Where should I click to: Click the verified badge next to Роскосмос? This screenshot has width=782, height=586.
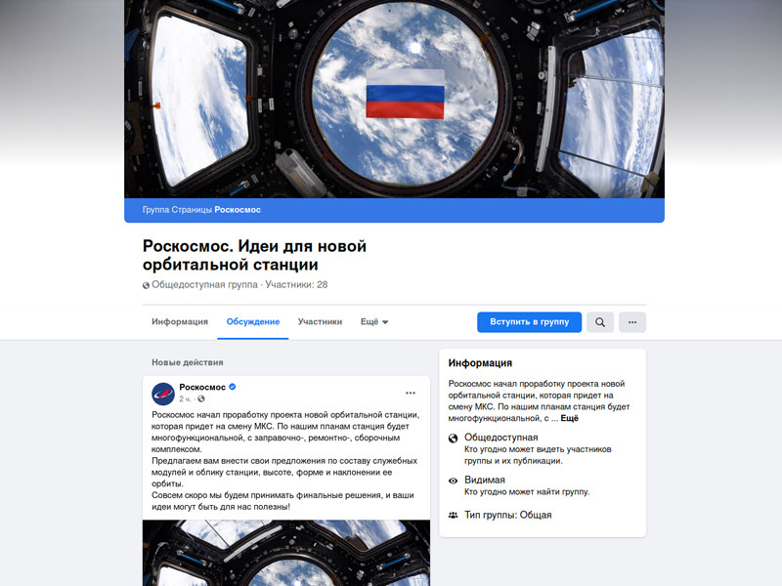click(233, 387)
